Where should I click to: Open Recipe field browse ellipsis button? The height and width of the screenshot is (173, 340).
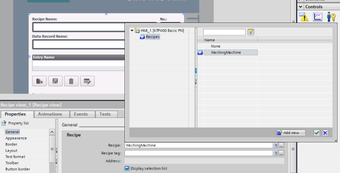(281, 145)
